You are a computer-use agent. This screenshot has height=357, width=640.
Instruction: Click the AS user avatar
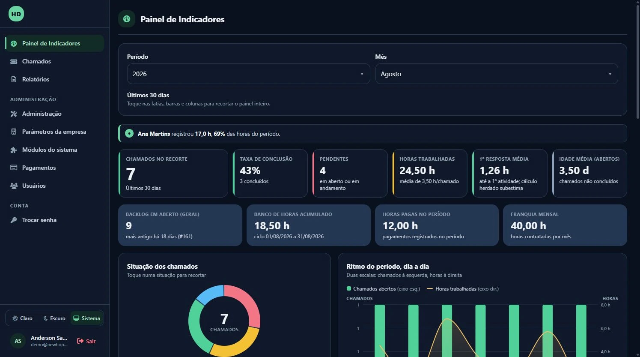18,341
